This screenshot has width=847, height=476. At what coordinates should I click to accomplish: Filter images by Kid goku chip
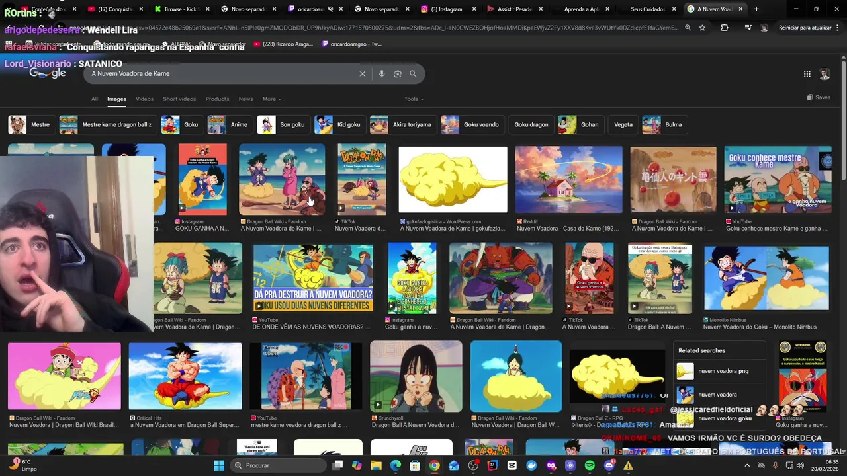pyautogui.click(x=339, y=124)
